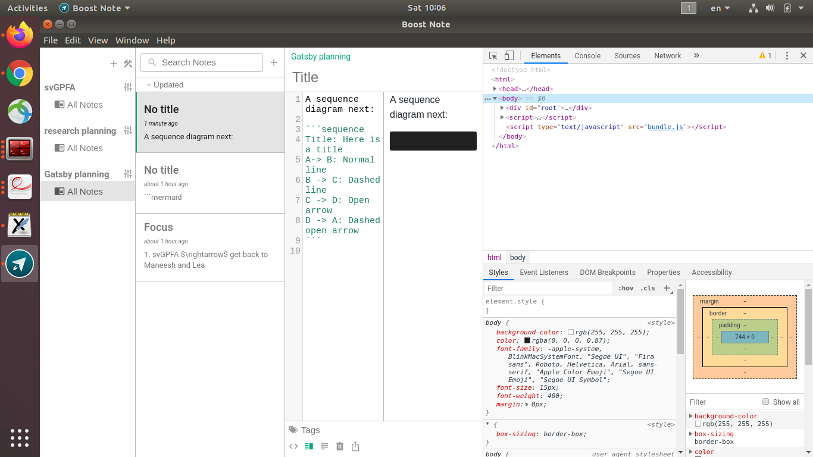Image resolution: width=813 pixels, height=457 pixels.
Task: Open preferences with the tools icon
Action: tap(128, 64)
